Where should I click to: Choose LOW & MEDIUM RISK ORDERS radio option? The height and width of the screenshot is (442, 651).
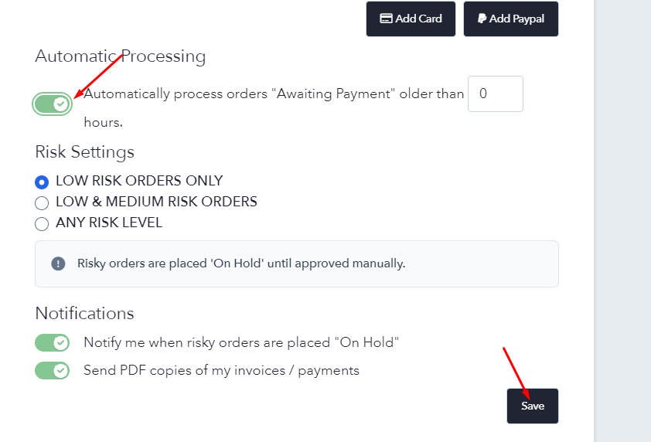coord(42,203)
